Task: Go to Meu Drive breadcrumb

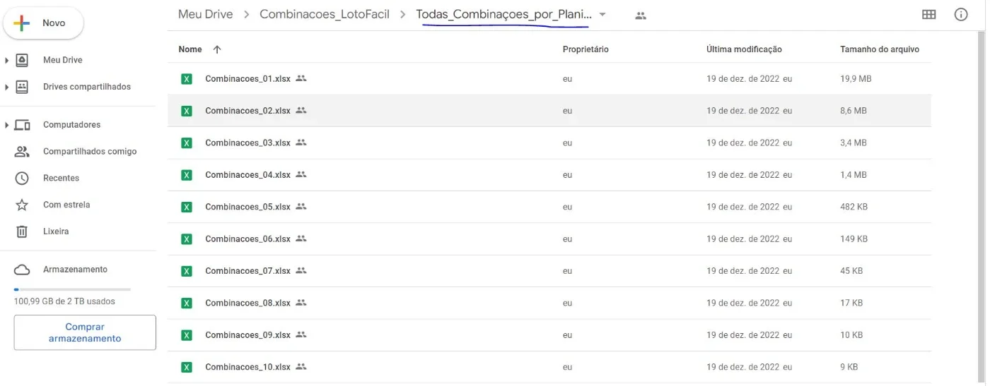Action: pos(205,14)
